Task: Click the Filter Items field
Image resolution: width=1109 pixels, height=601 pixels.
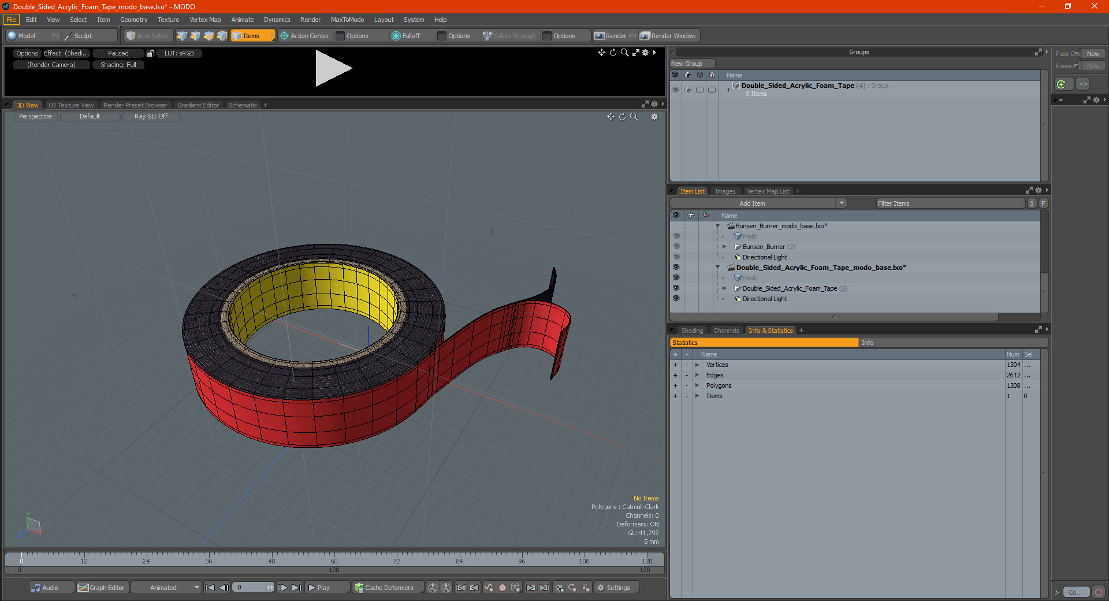Action: click(950, 203)
